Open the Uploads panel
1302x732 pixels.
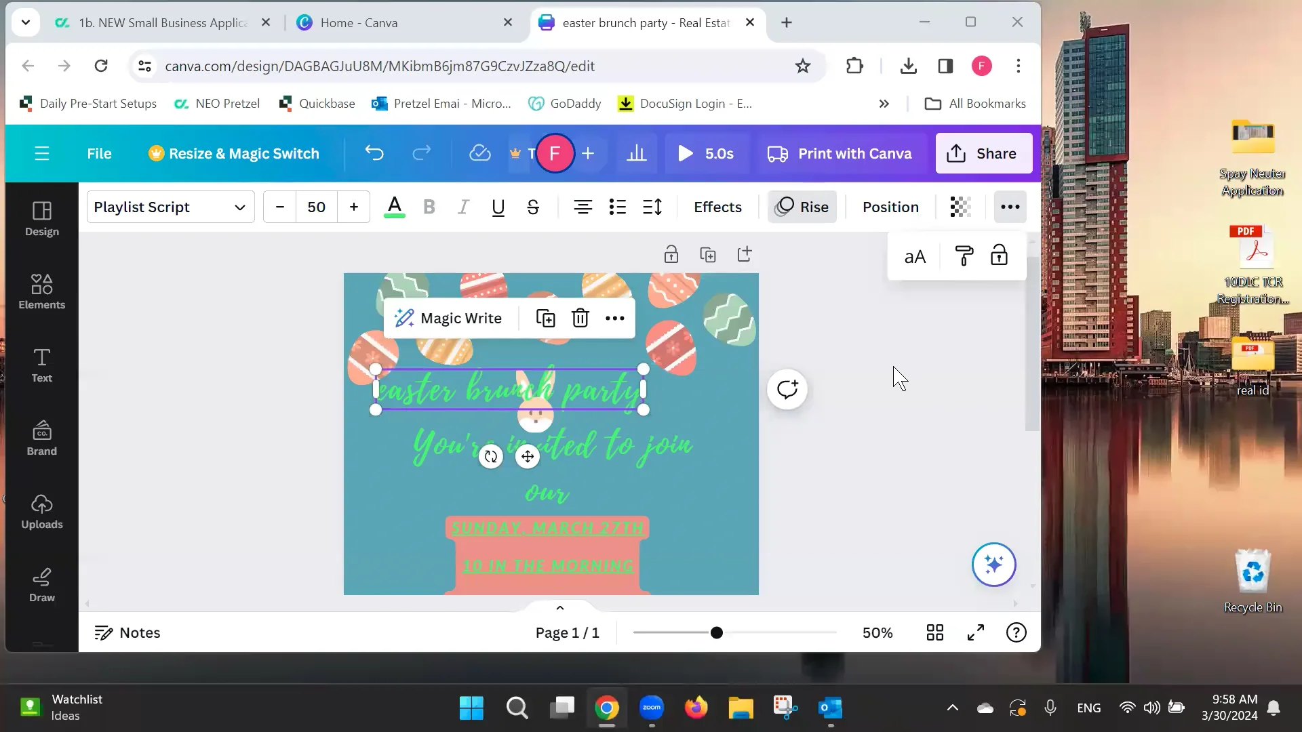click(41, 510)
